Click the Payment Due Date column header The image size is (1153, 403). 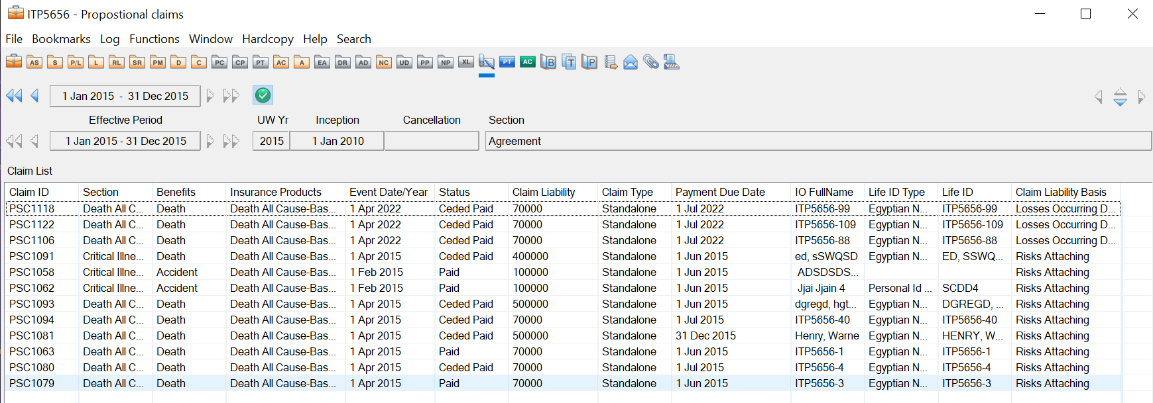tap(720, 192)
